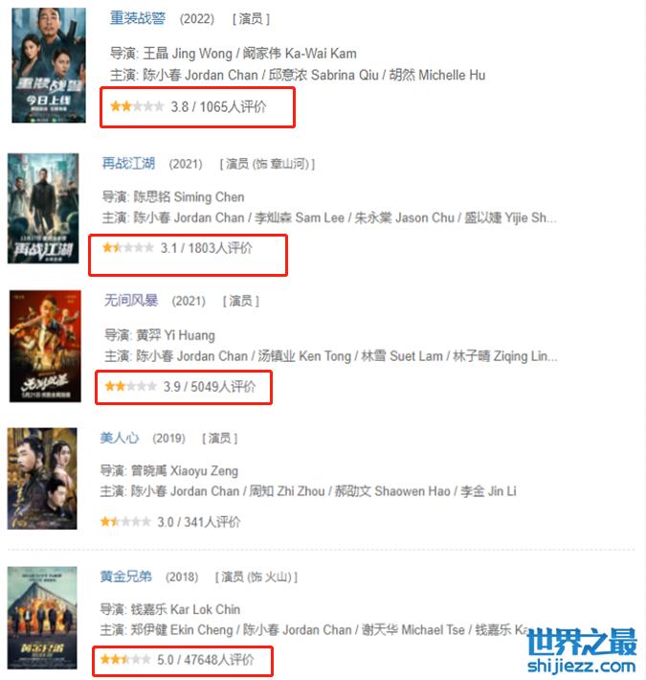The height and width of the screenshot is (680, 646).
Task: Click the 美人心 movie poster thumbnail
Action: tap(42, 479)
